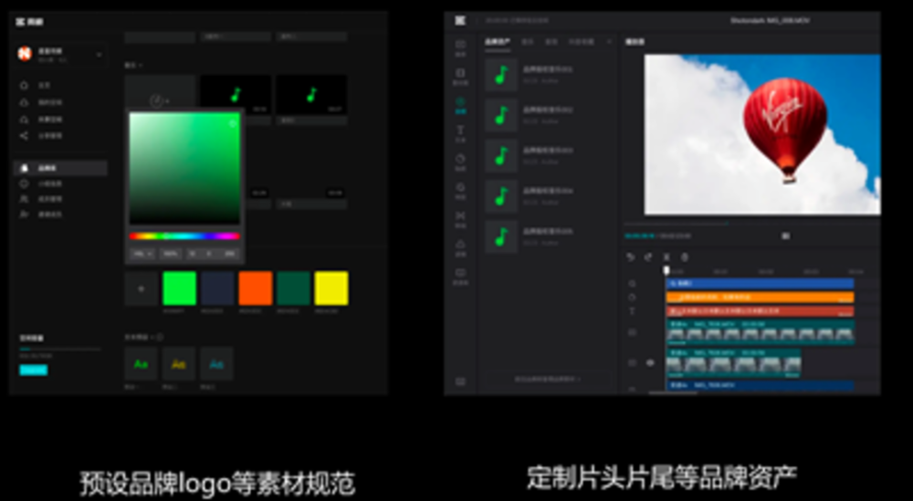The width and height of the screenshot is (913, 501).
Task: Undo the last edit in timeline toolbar
Action: point(631,257)
